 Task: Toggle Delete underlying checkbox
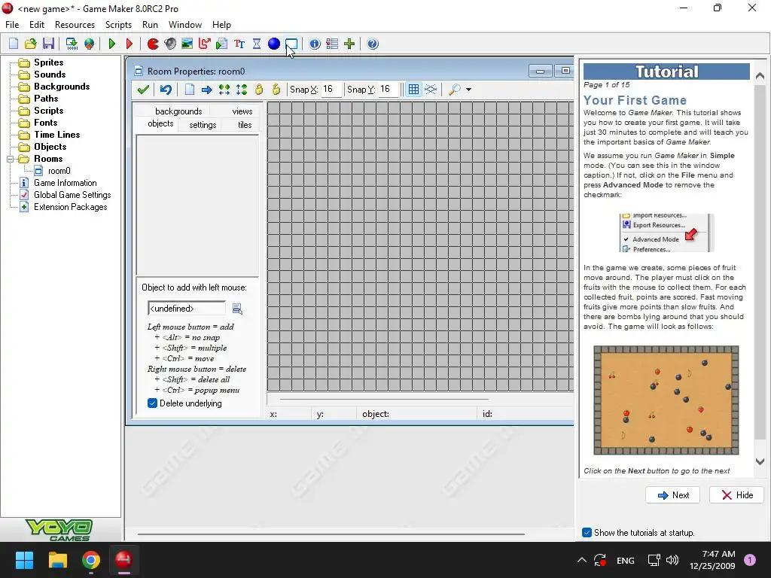click(x=152, y=403)
